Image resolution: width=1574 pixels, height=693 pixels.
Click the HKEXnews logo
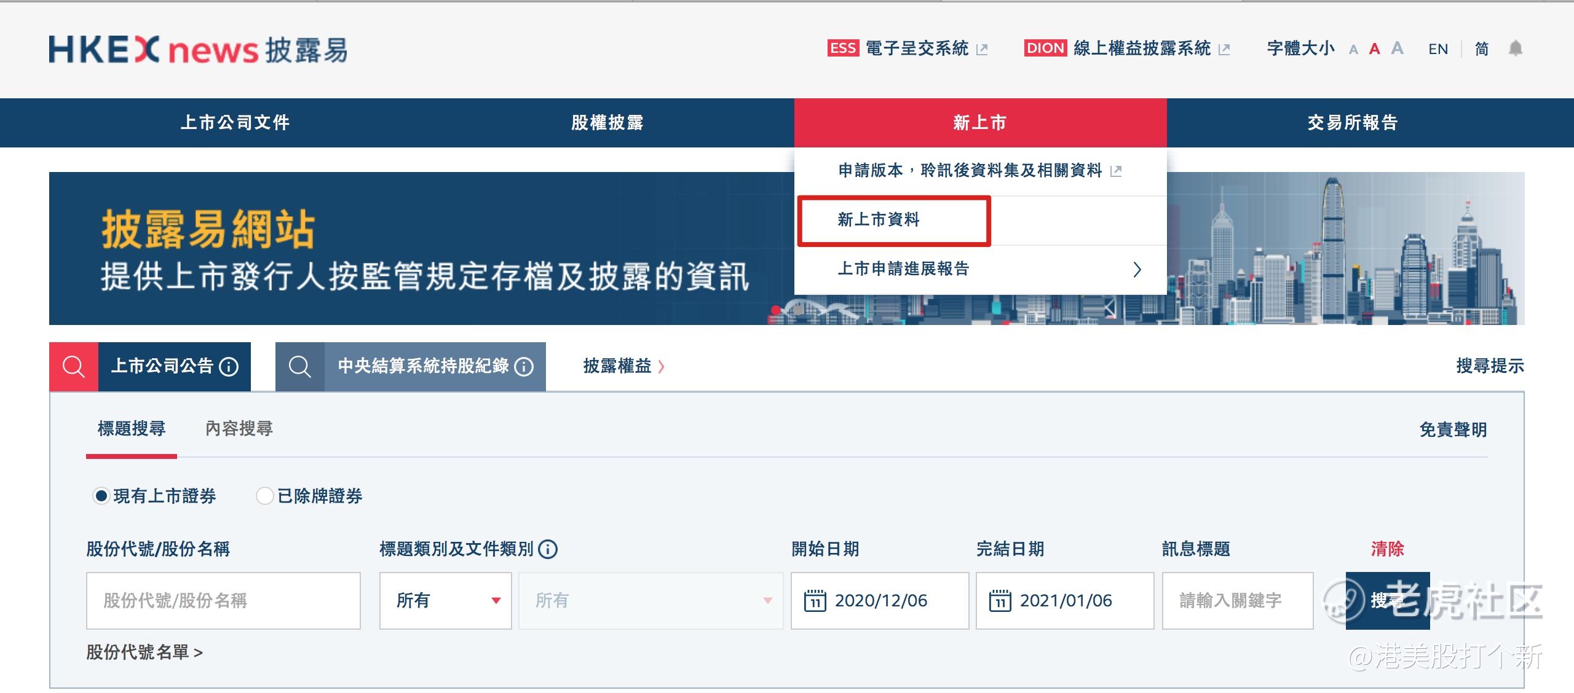point(197,49)
